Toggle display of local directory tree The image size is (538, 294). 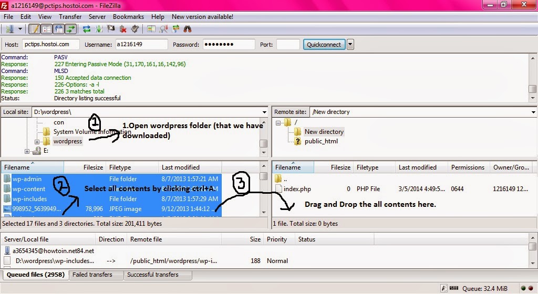point(46,29)
